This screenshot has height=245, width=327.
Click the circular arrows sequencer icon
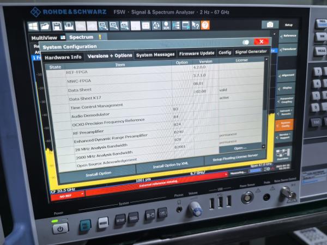click(x=156, y=26)
